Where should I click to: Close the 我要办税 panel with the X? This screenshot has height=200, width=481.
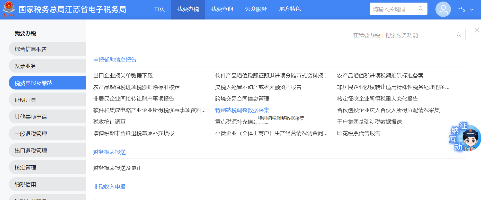coord(477,30)
